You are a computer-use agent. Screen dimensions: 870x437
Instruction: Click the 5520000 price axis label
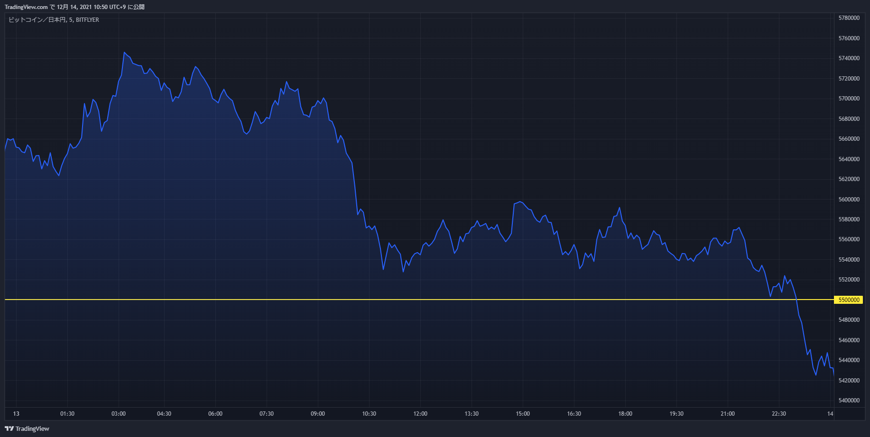pyautogui.click(x=849, y=280)
